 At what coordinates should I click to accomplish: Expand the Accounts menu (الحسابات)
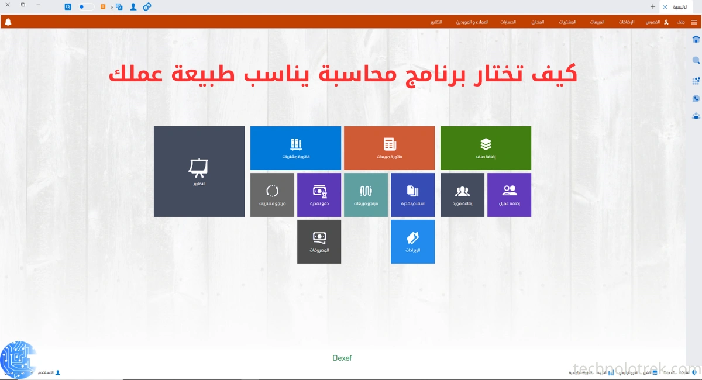click(508, 22)
